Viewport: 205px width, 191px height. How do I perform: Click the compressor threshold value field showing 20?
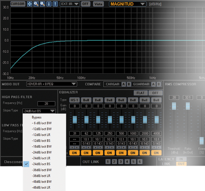174,97
